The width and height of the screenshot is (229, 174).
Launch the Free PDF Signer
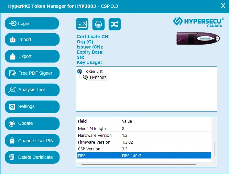(x=32, y=73)
